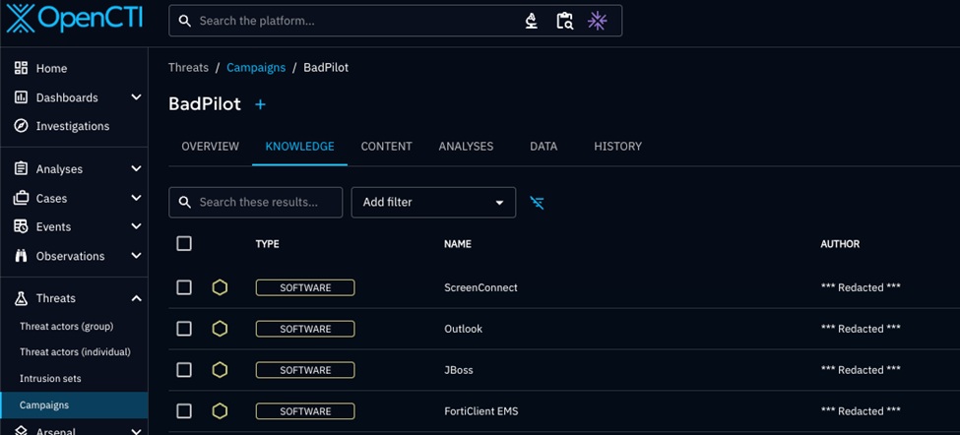Click the hexagon icon for JBoss
Image resolution: width=960 pixels, height=435 pixels.
220,369
